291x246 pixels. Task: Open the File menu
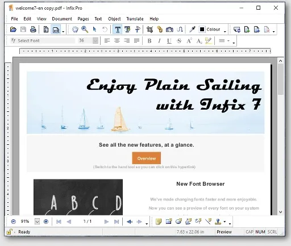click(x=14, y=19)
